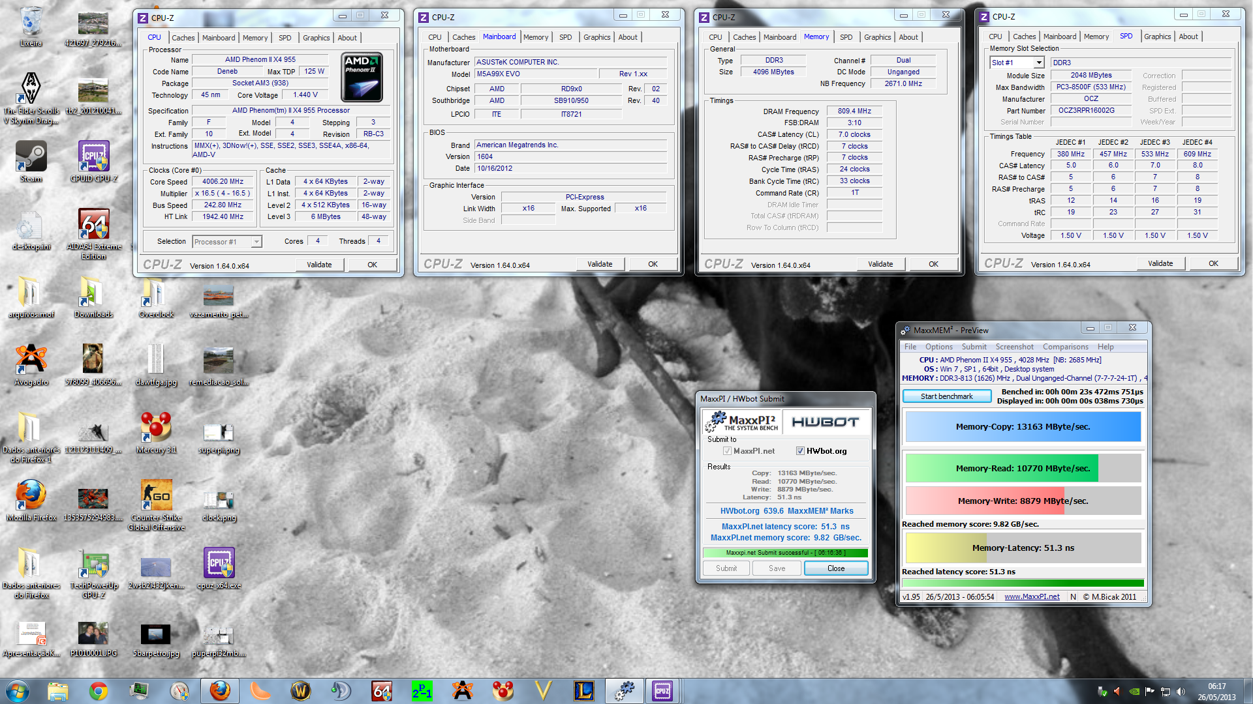Screen dimensions: 1253x704
Task: Open the Downloads folder on desktop
Action: tap(94, 297)
